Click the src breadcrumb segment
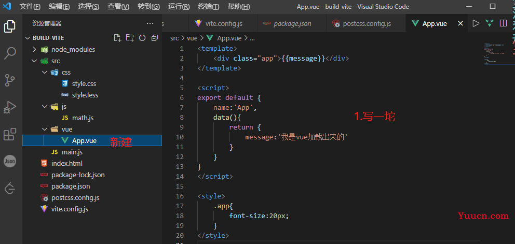This screenshot has height=244, width=515. click(x=174, y=38)
